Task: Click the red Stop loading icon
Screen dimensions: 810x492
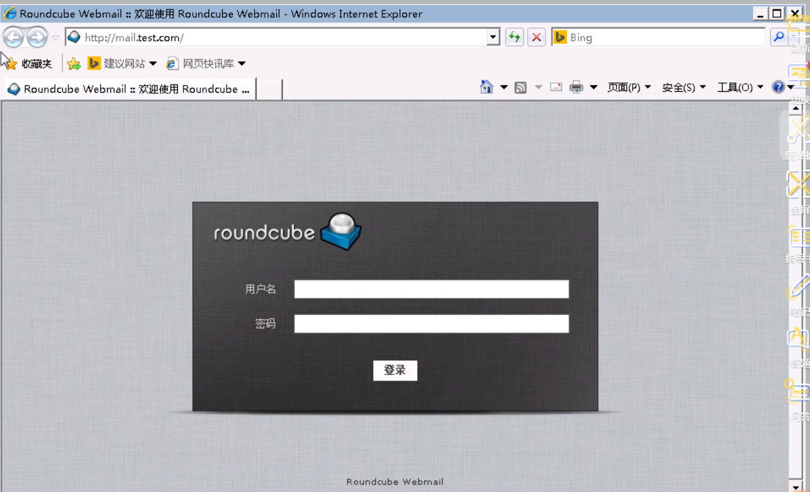Action: click(537, 37)
